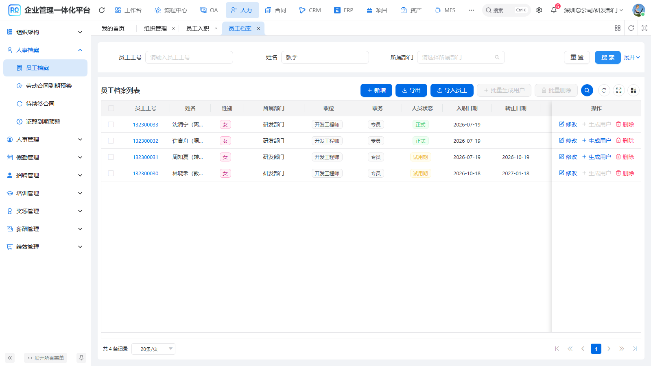The image size is (651, 366).
Task: Switch to MES module
Action: point(445,10)
